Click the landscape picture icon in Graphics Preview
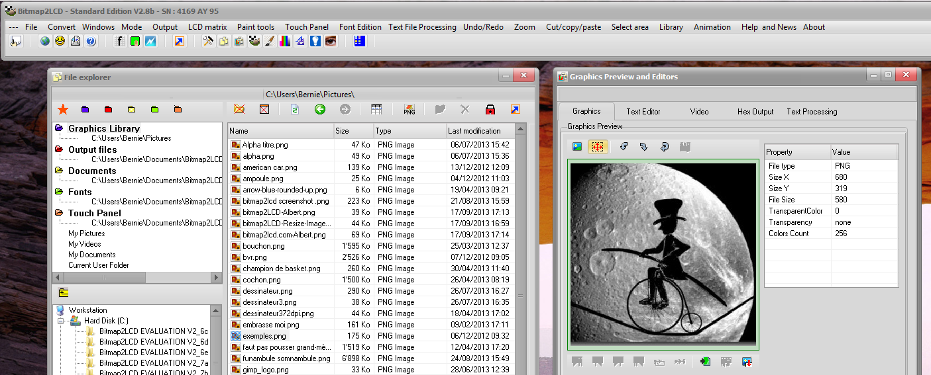 (577, 146)
